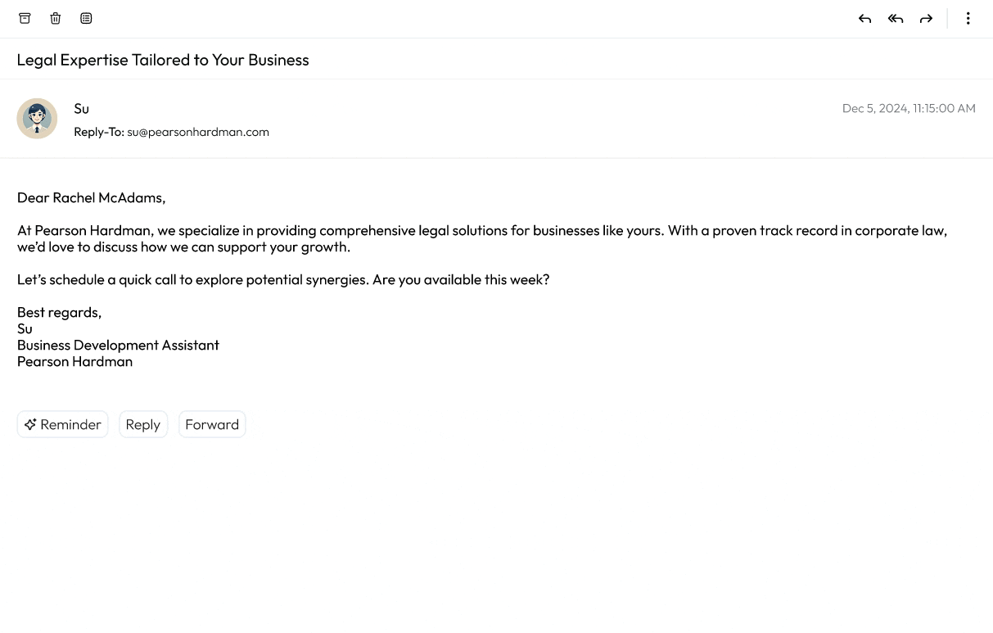Click the reply-all double arrow icon
This screenshot has width=993, height=633.
[896, 18]
